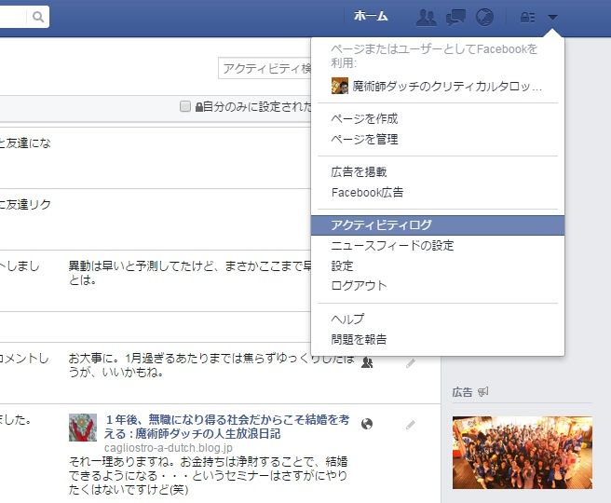Switch to the 魔術師ダッチのクリティカルタロッ page profile
The height and width of the screenshot is (503, 611).
pos(437,86)
